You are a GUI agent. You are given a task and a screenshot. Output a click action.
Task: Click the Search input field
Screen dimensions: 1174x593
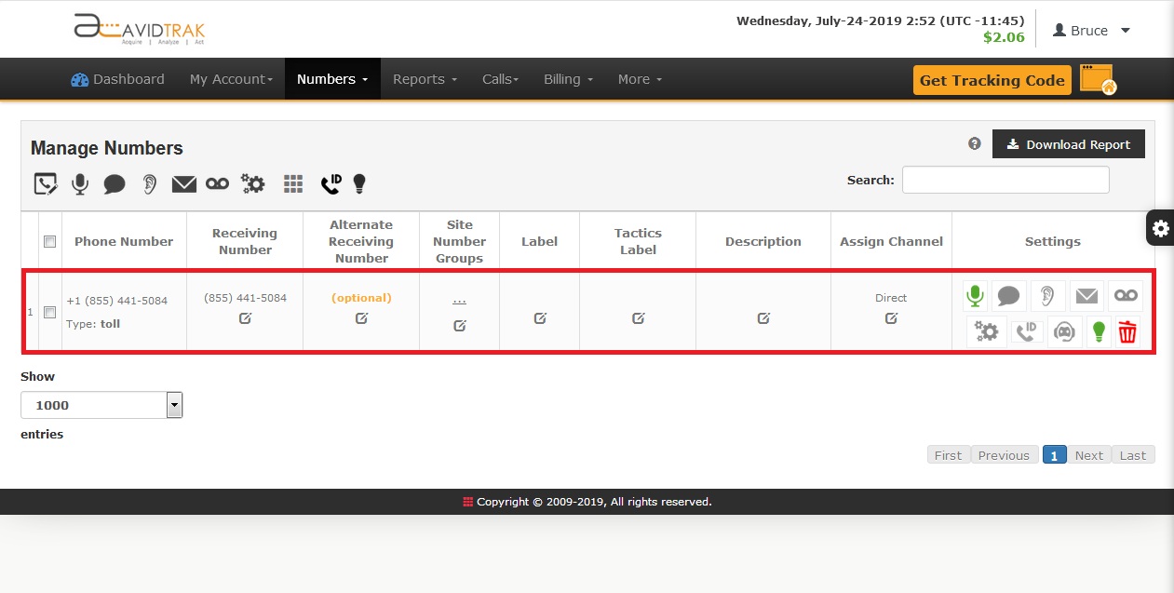pyautogui.click(x=1005, y=180)
